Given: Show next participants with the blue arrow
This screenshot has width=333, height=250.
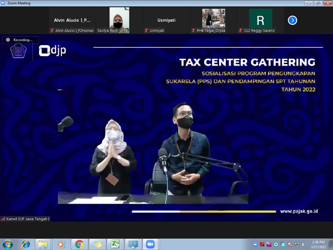Looking at the screenshot, I should coord(292,20).
